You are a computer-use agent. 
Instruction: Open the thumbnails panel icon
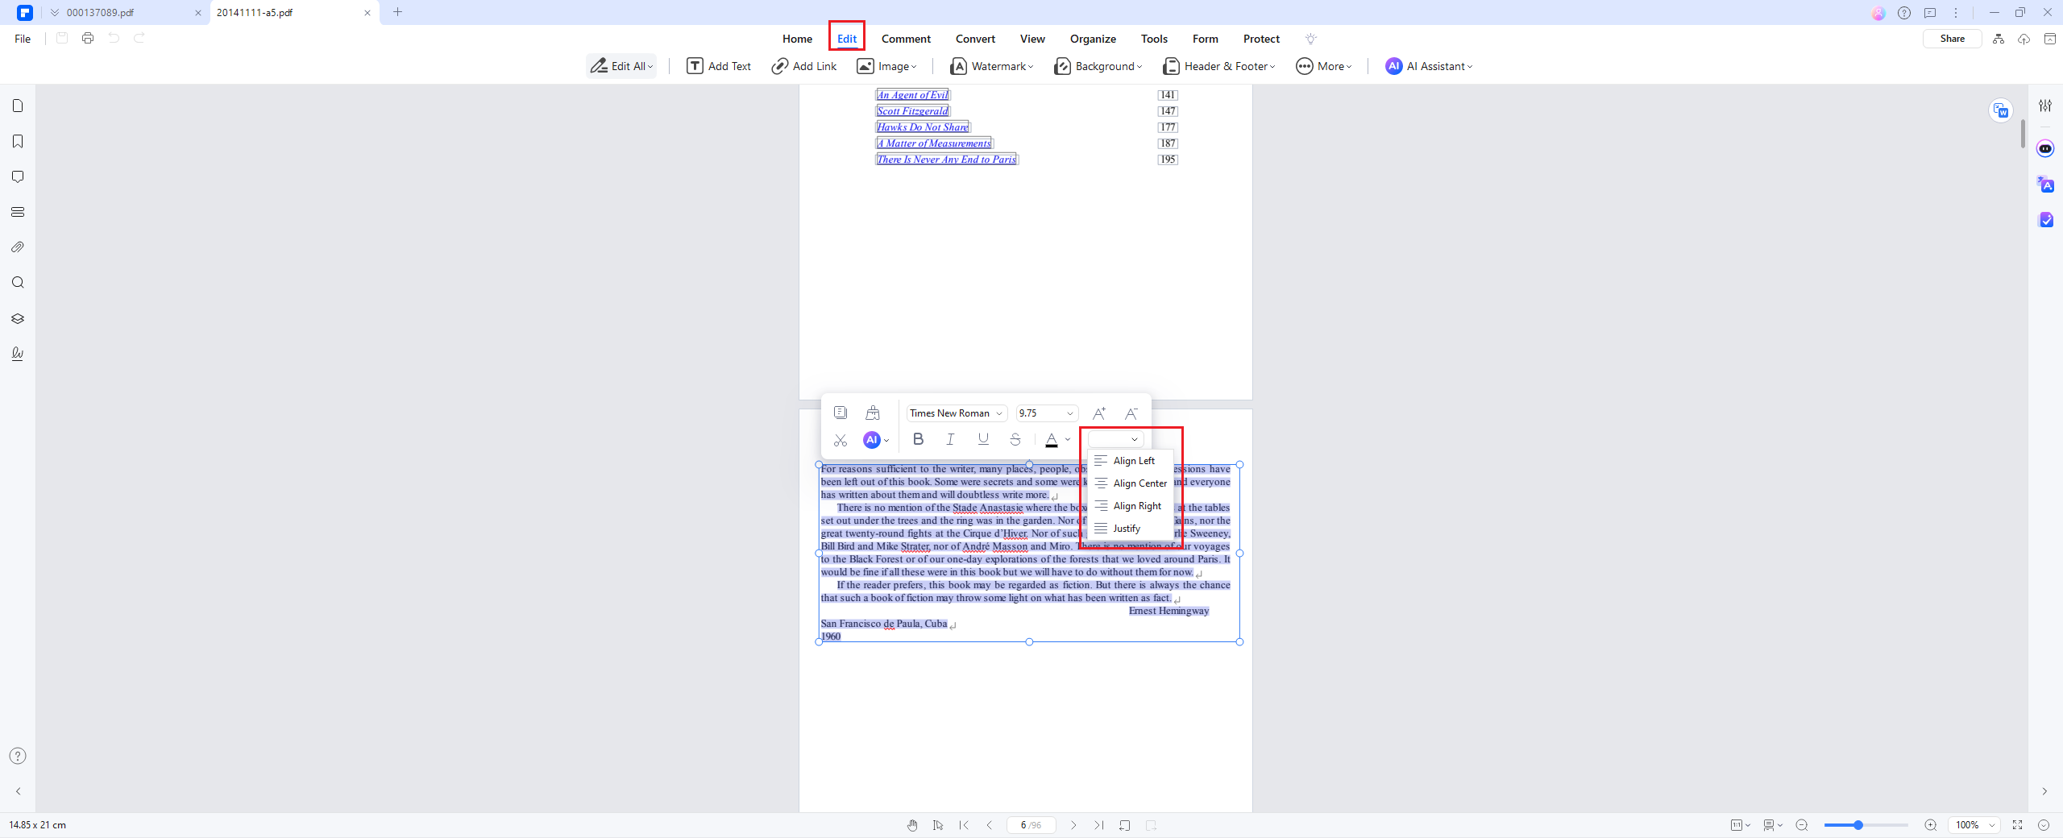coord(18,106)
